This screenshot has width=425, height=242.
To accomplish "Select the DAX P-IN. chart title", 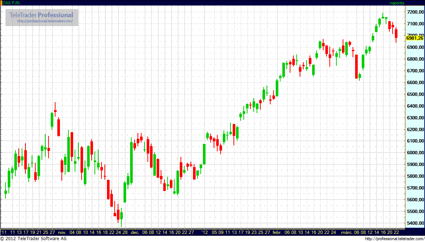I will (x=11, y=3).
